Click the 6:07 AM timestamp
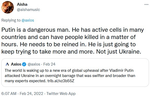 click(x=9, y=94)
